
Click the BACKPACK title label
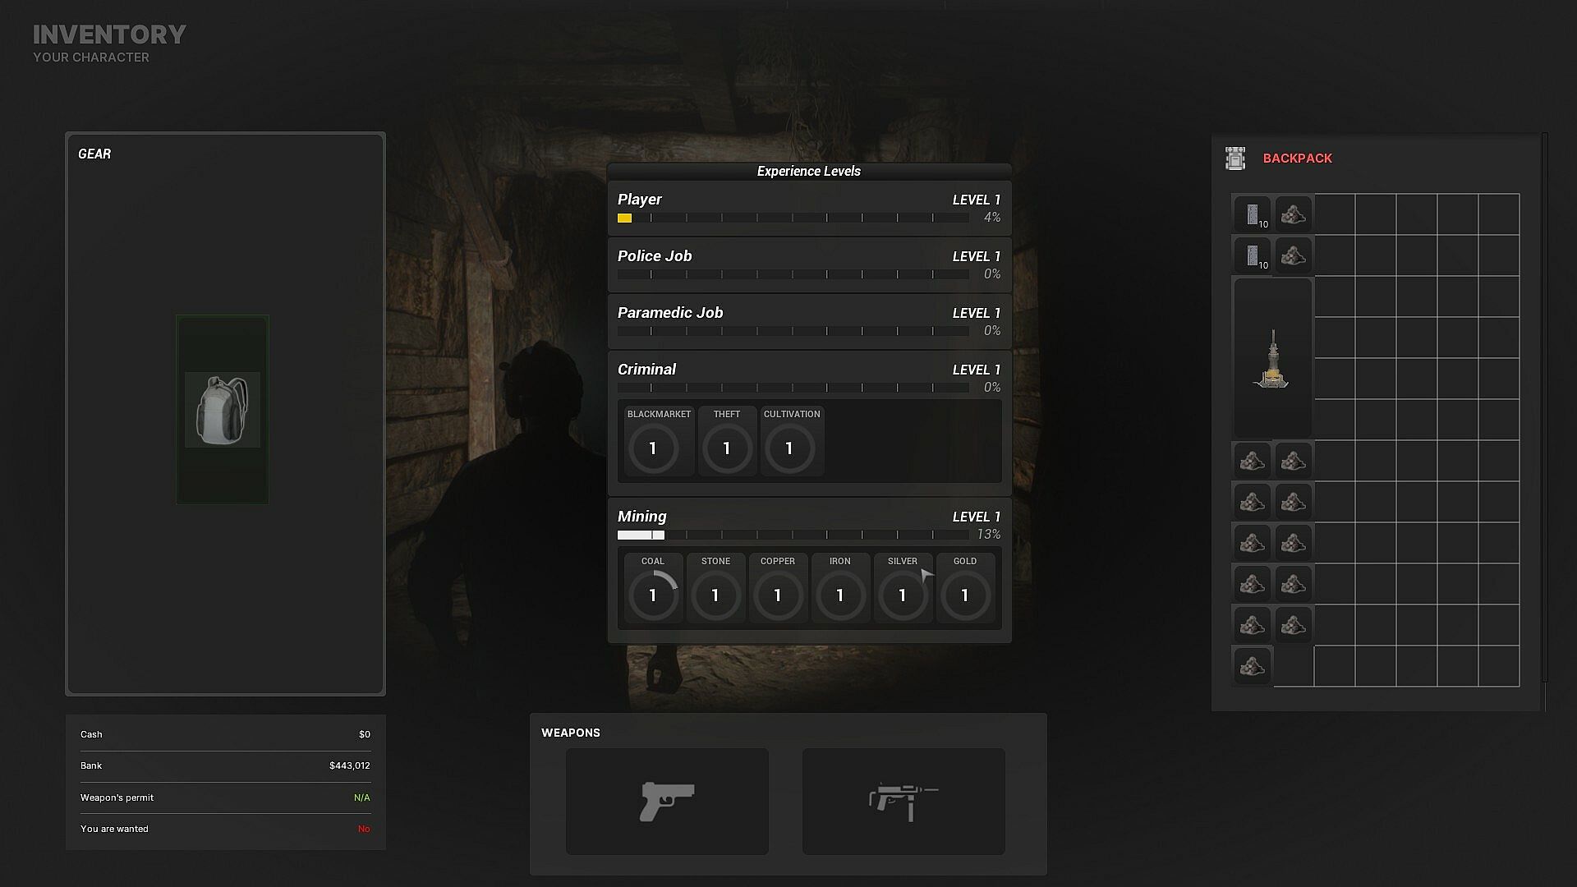coord(1297,159)
